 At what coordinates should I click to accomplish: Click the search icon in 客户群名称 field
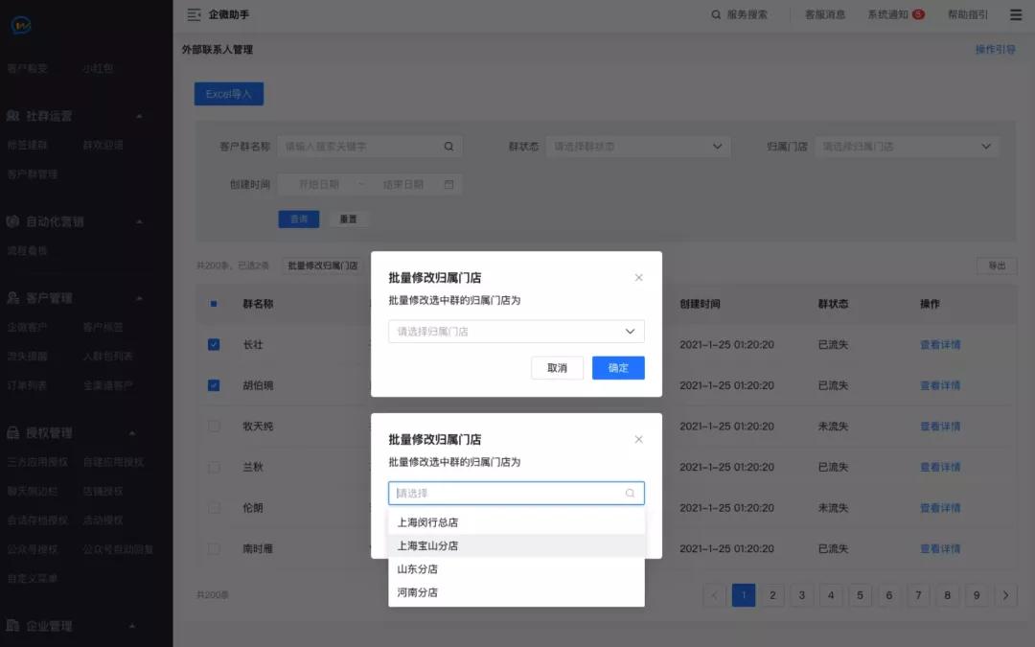point(448,146)
